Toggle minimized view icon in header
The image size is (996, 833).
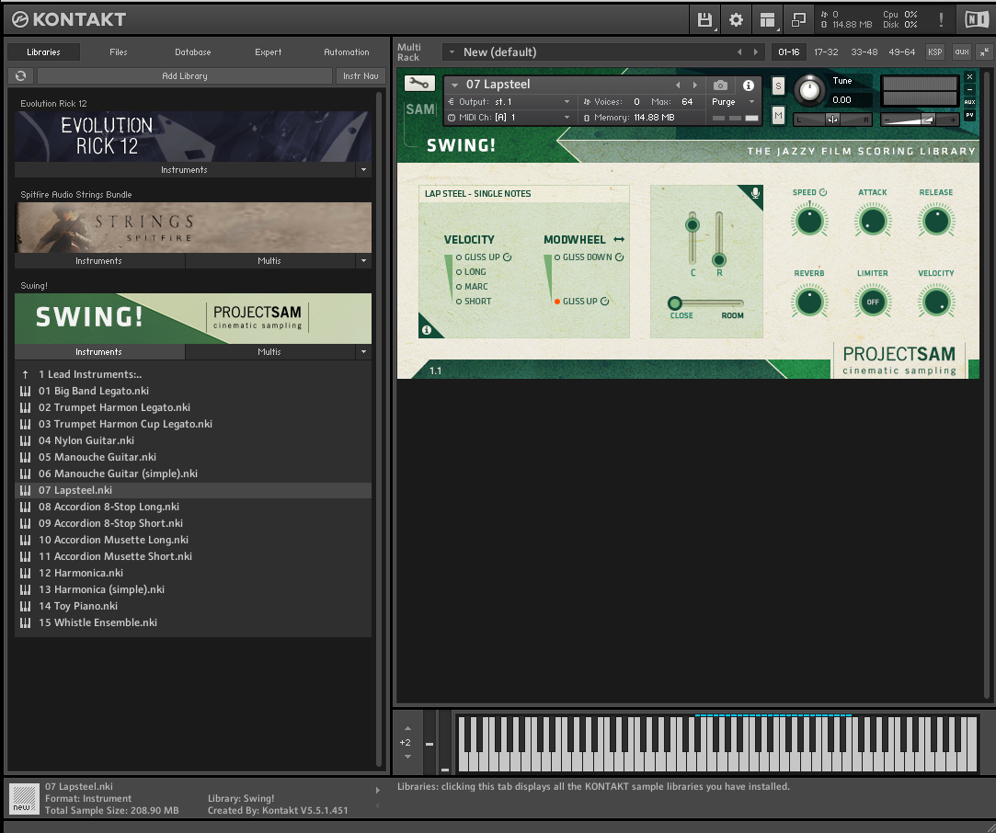point(798,20)
